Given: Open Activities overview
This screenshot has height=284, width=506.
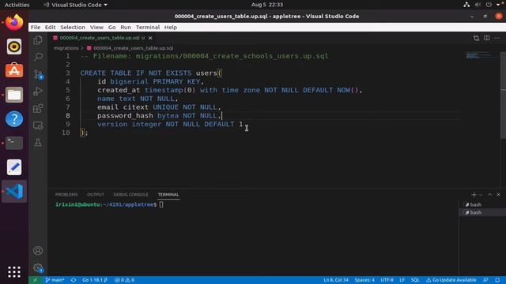Looking at the screenshot, I should (17, 5).
